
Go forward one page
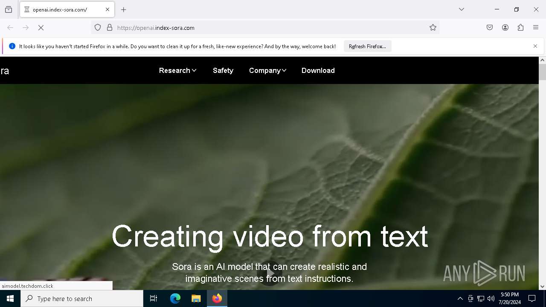[26, 28]
